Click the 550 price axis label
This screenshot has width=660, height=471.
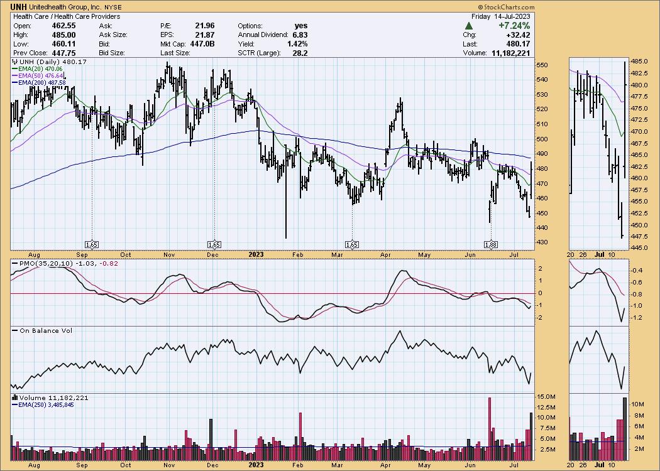coord(542,65)
